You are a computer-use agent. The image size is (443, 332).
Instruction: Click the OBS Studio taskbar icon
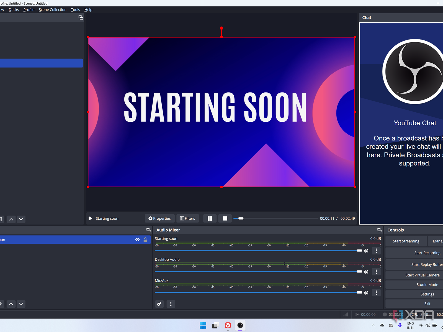coord(240,325)
